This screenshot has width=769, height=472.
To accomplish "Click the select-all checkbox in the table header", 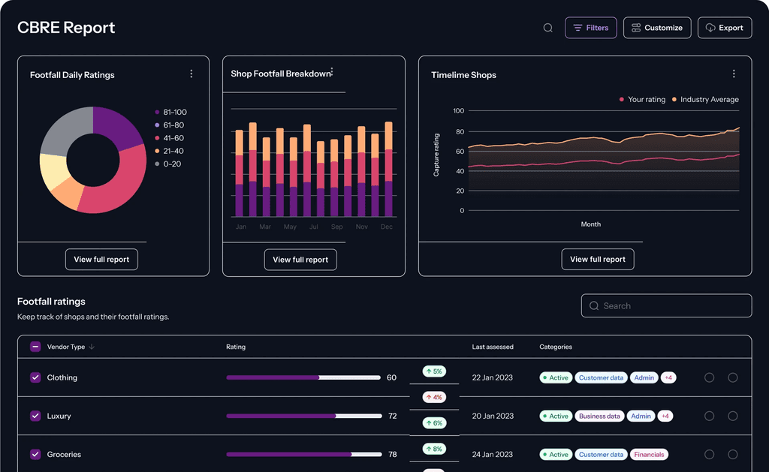I will point(35,347).
